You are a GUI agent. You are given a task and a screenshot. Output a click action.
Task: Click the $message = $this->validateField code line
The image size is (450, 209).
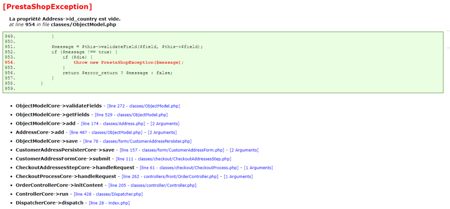pyautogui.click(x=127, y=47)
